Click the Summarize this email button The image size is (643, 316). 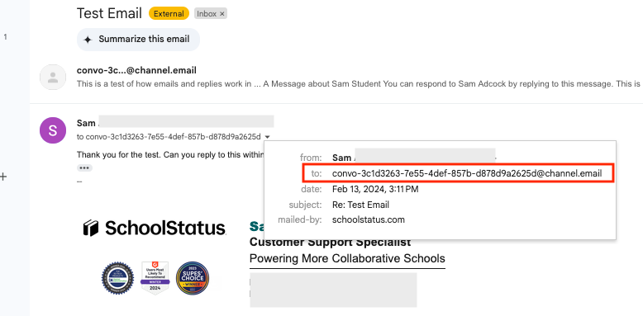point(138,40)
